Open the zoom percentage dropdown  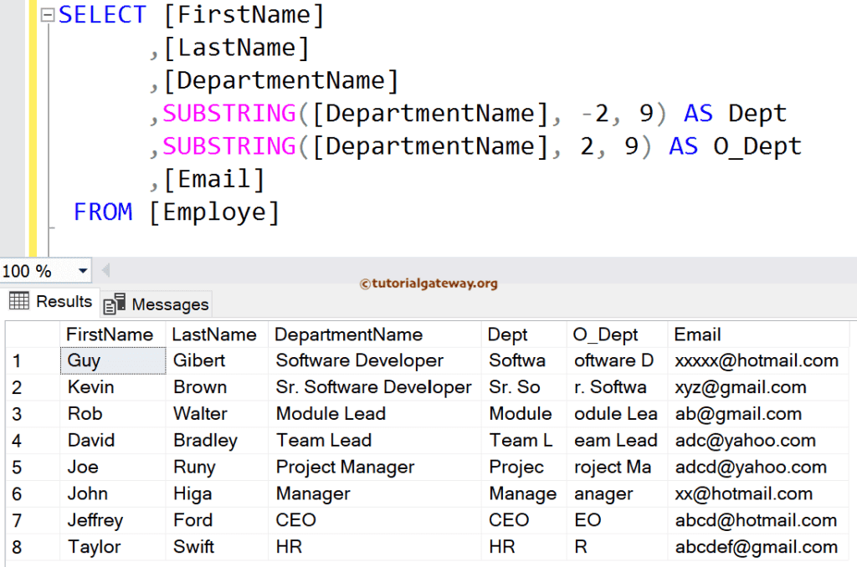click(x=83, y=270)
